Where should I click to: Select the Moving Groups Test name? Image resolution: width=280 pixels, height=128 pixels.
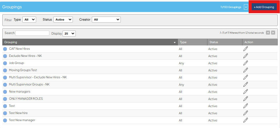pyautogui.click(x=23, y=70)
